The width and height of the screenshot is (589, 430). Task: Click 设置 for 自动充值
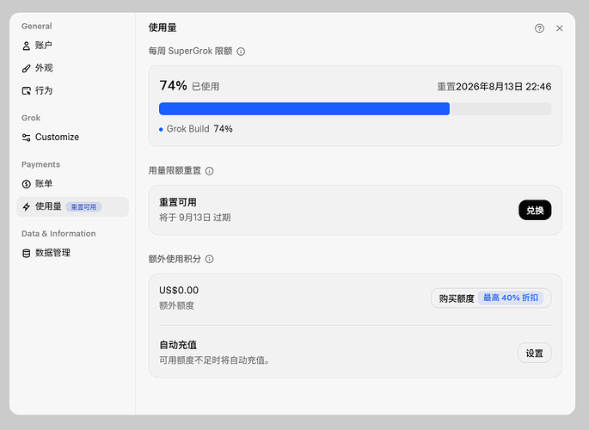534,353
